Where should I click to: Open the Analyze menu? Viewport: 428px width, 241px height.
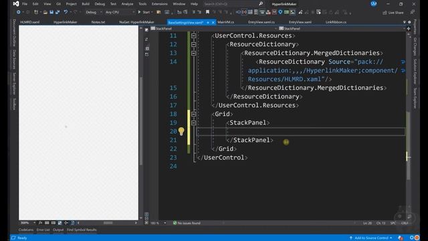click(x=127, y=4)
